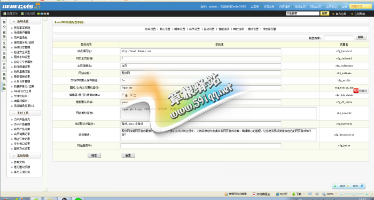The image size is (374, 200).
Task: Click the window icon left of the speaker
Action: 310,194
